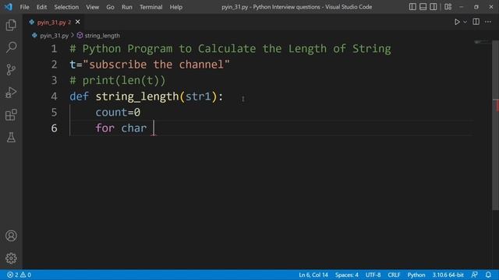The height and width of the screenshot is (280, 499).
Task: Open the Search view
Action: (x=11, y=47)
